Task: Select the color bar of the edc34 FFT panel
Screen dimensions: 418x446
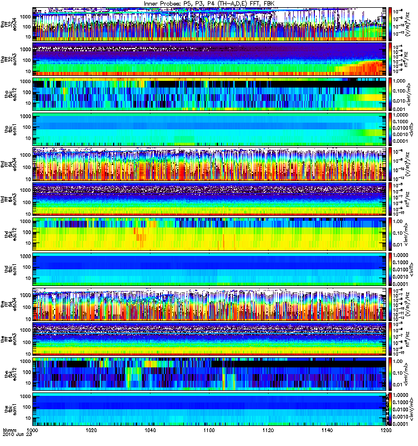Action: [x=390, y=304]
